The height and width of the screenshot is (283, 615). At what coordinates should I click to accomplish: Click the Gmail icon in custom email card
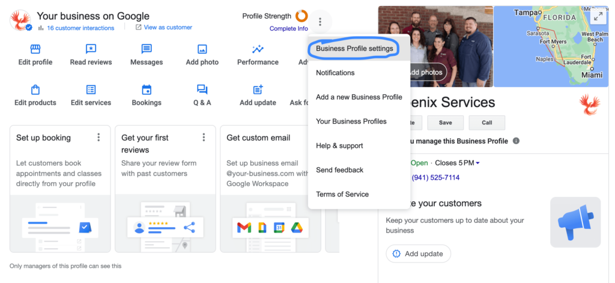pyautogui.click(x=244, y=227)
